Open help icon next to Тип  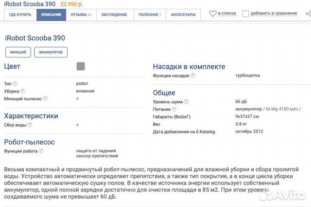point(15,83)
